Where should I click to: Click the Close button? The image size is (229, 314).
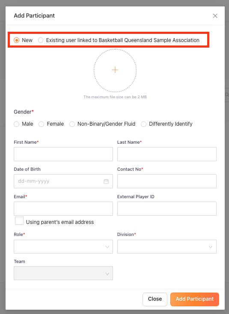(x=155, y=299)
